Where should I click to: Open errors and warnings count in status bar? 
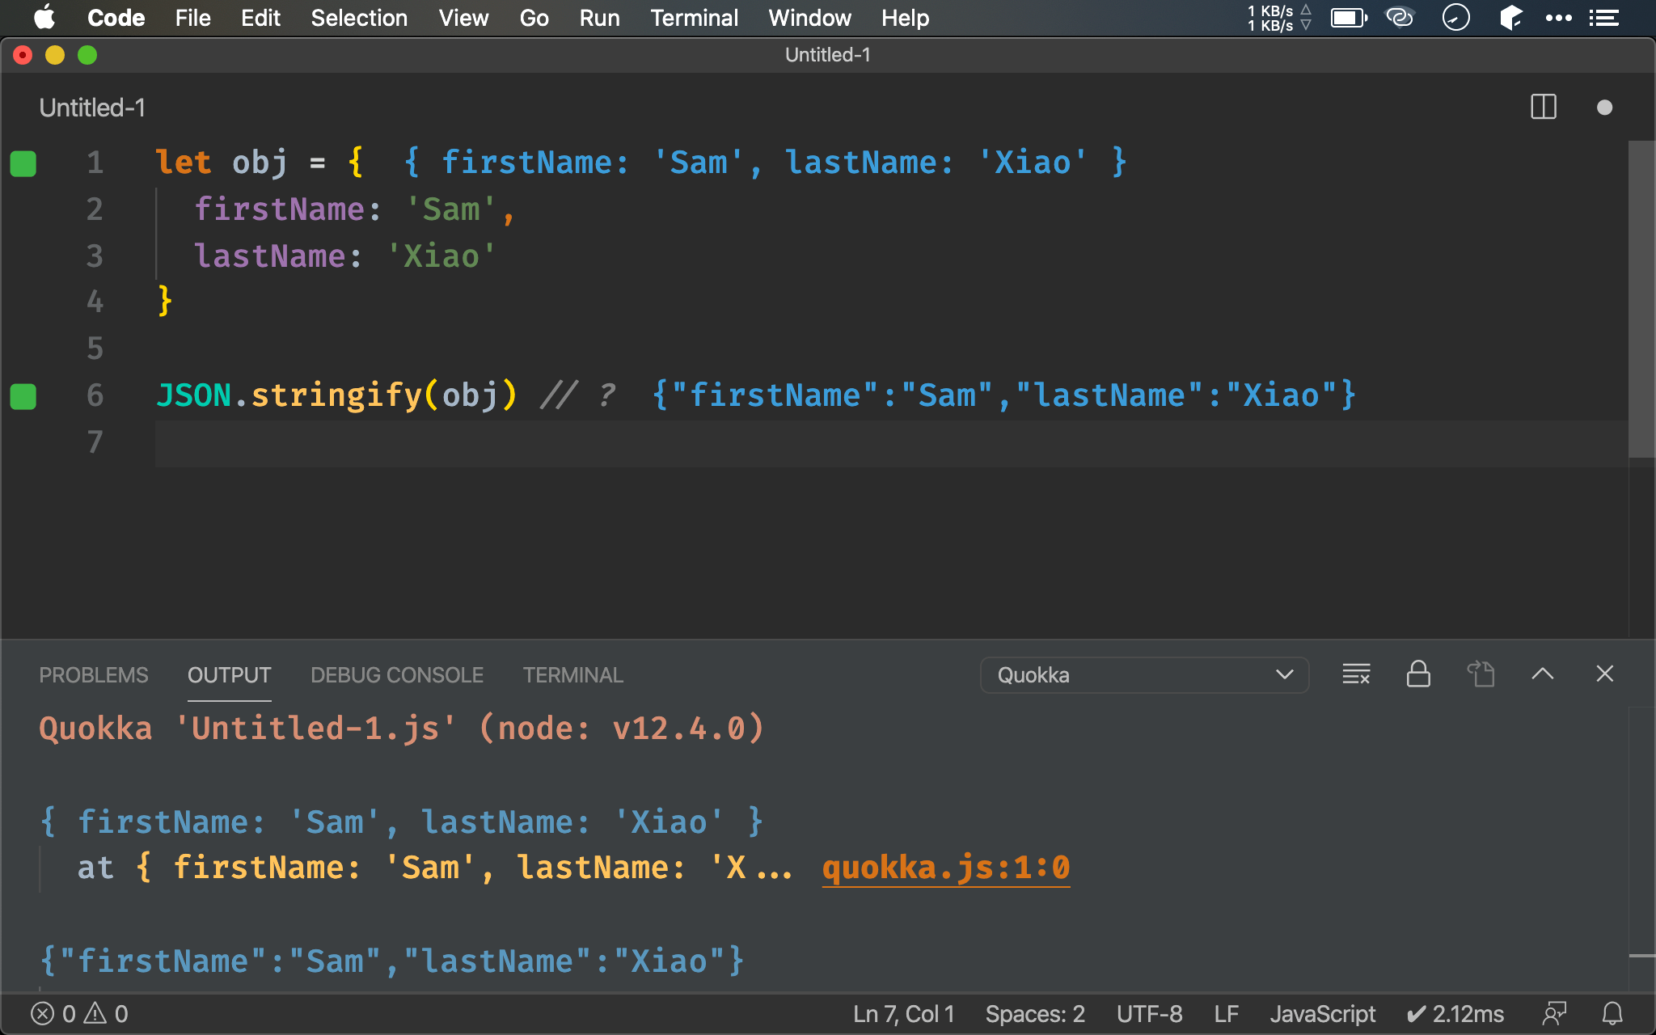[79, 1014]
